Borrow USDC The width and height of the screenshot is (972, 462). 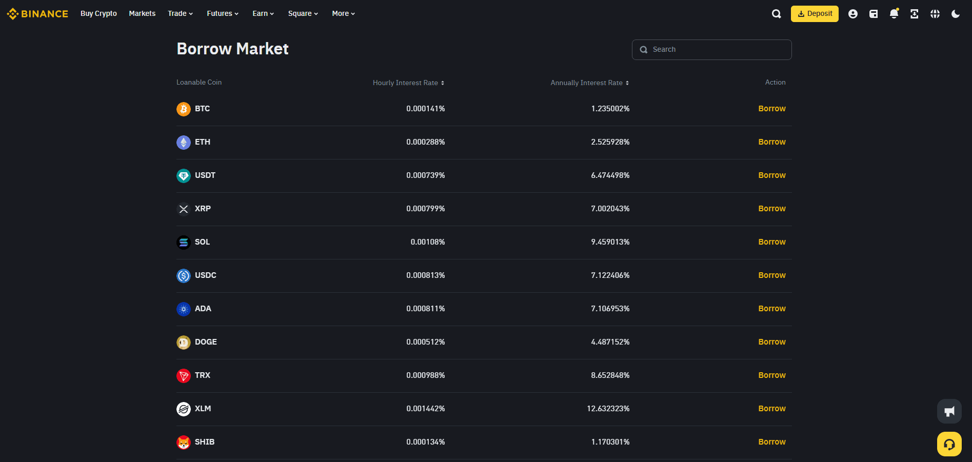tap(772, 275)
